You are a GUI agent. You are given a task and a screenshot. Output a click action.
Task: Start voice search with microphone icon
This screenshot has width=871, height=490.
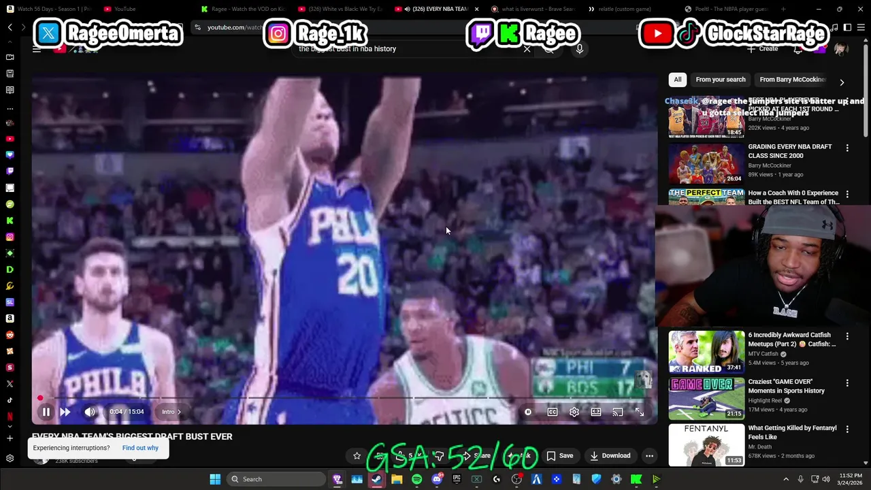point(580,49)
